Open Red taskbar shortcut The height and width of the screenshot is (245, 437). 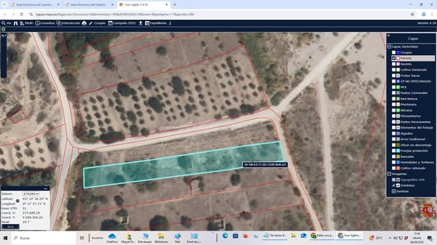pyautogui.click(x=178, y=238)
